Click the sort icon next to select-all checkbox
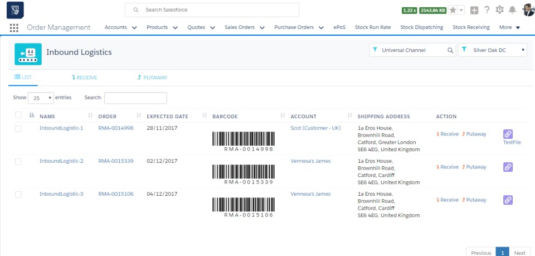 32,115
